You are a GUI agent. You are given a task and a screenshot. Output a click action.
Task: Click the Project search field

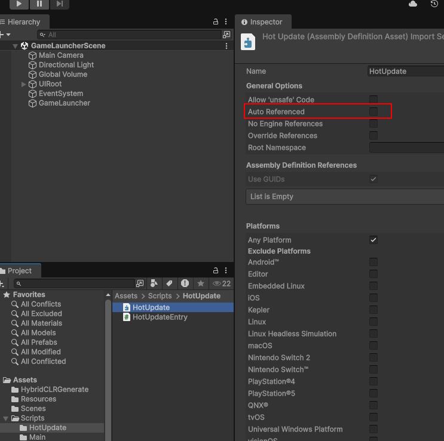point(74,283)
